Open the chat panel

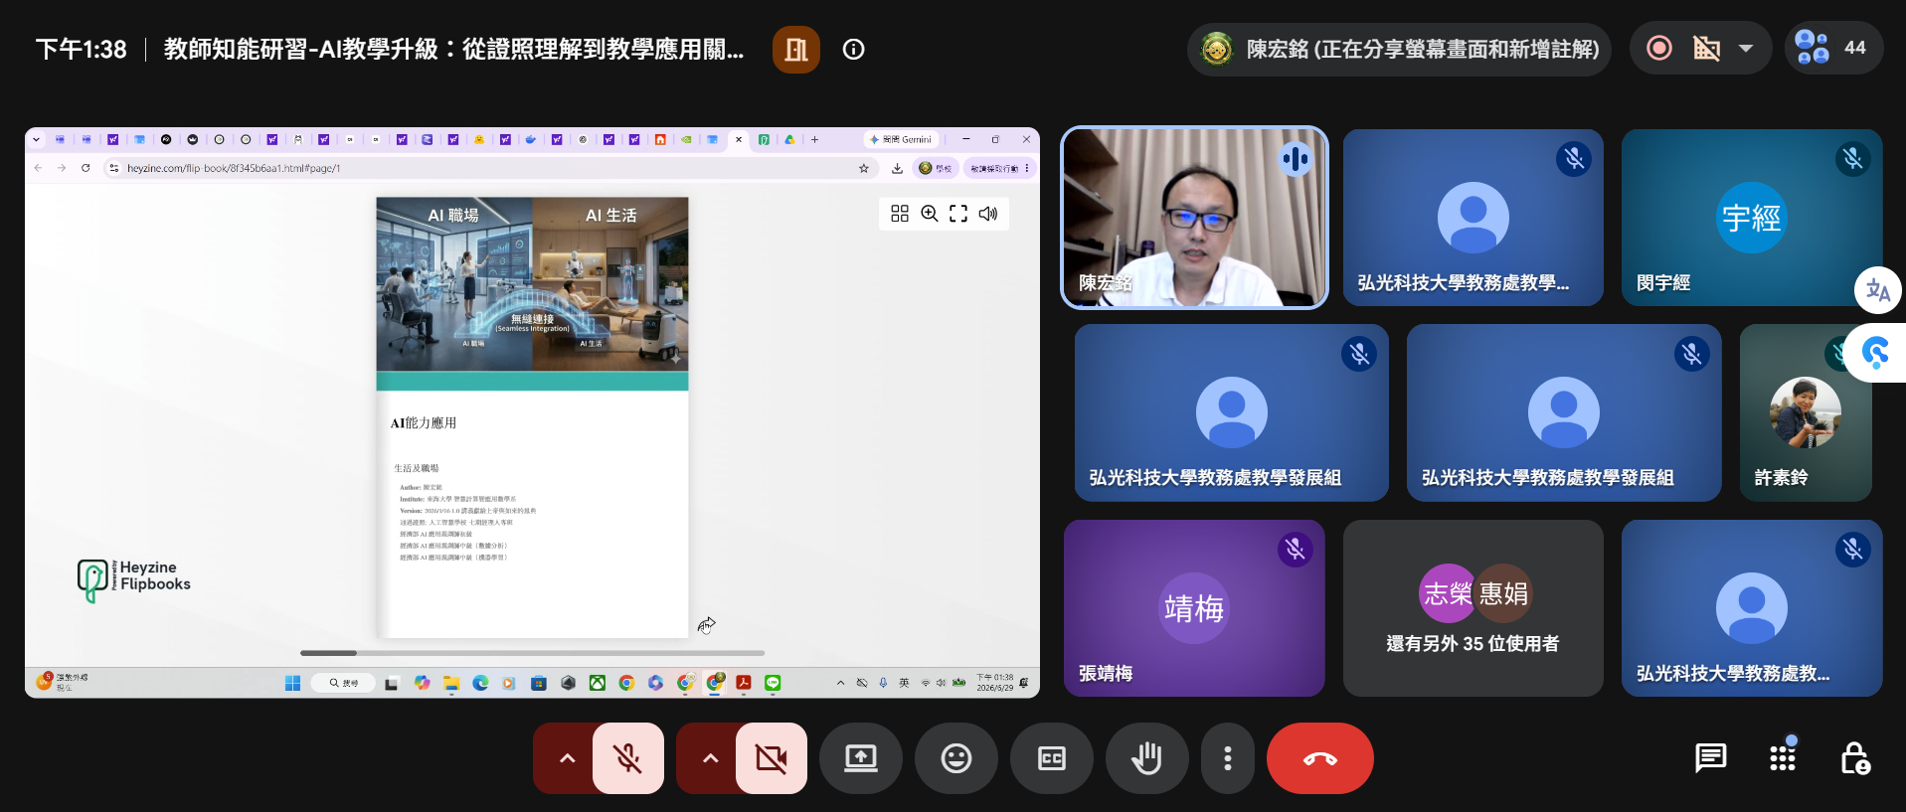coord(1710,758)
